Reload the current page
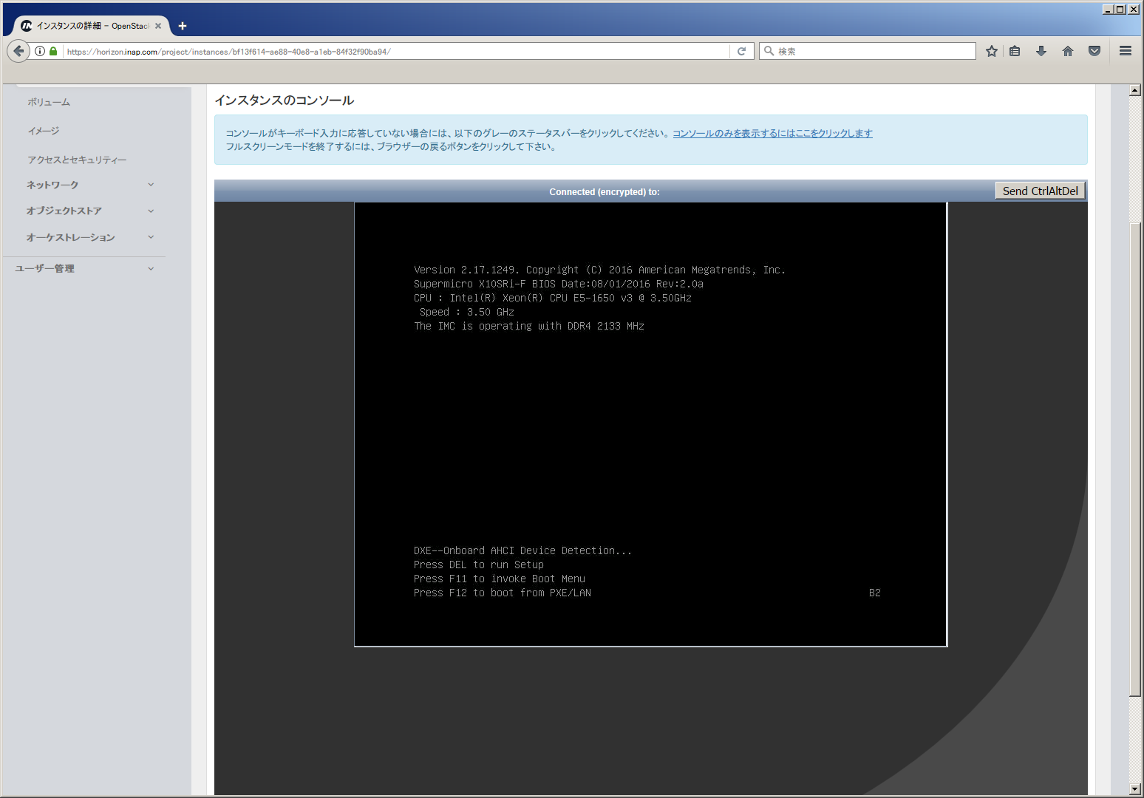The height and width of the screenshot is (798, 1144). 741,51
